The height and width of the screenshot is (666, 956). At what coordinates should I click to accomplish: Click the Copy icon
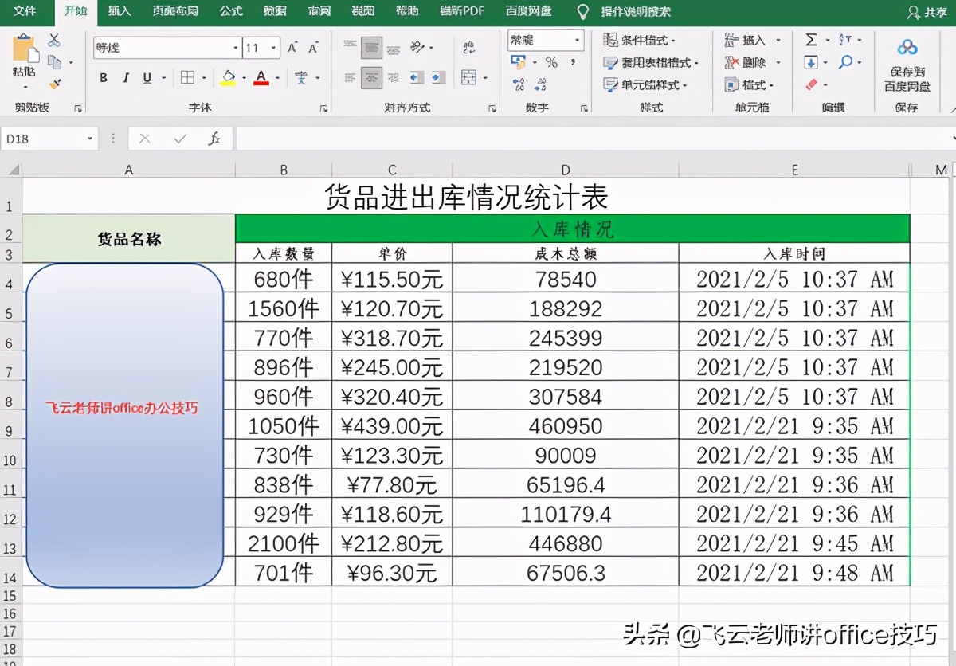point(54,61)
